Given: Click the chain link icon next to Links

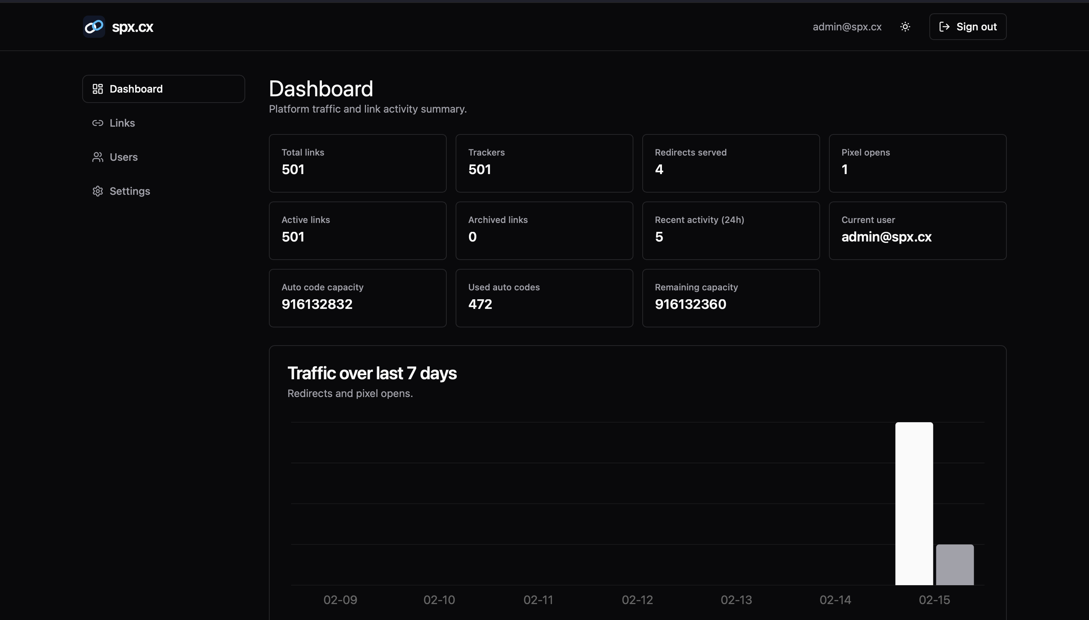Looking at the screenshot, I should [x=97, y=123].
